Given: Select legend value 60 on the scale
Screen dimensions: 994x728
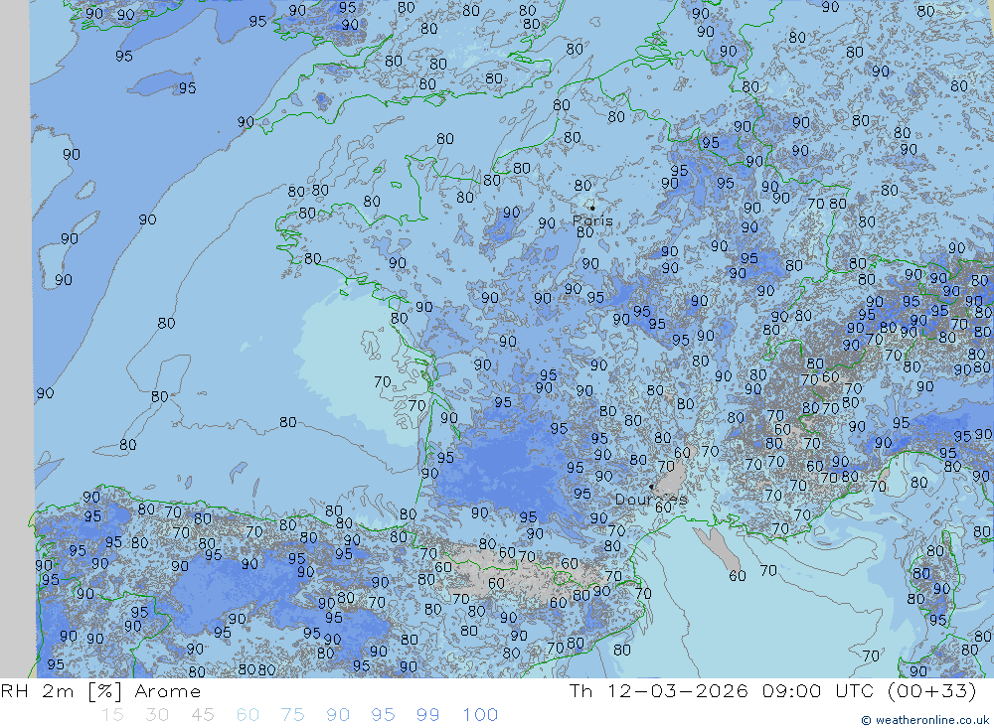Looking at the screenshot, I should (248, 715).
